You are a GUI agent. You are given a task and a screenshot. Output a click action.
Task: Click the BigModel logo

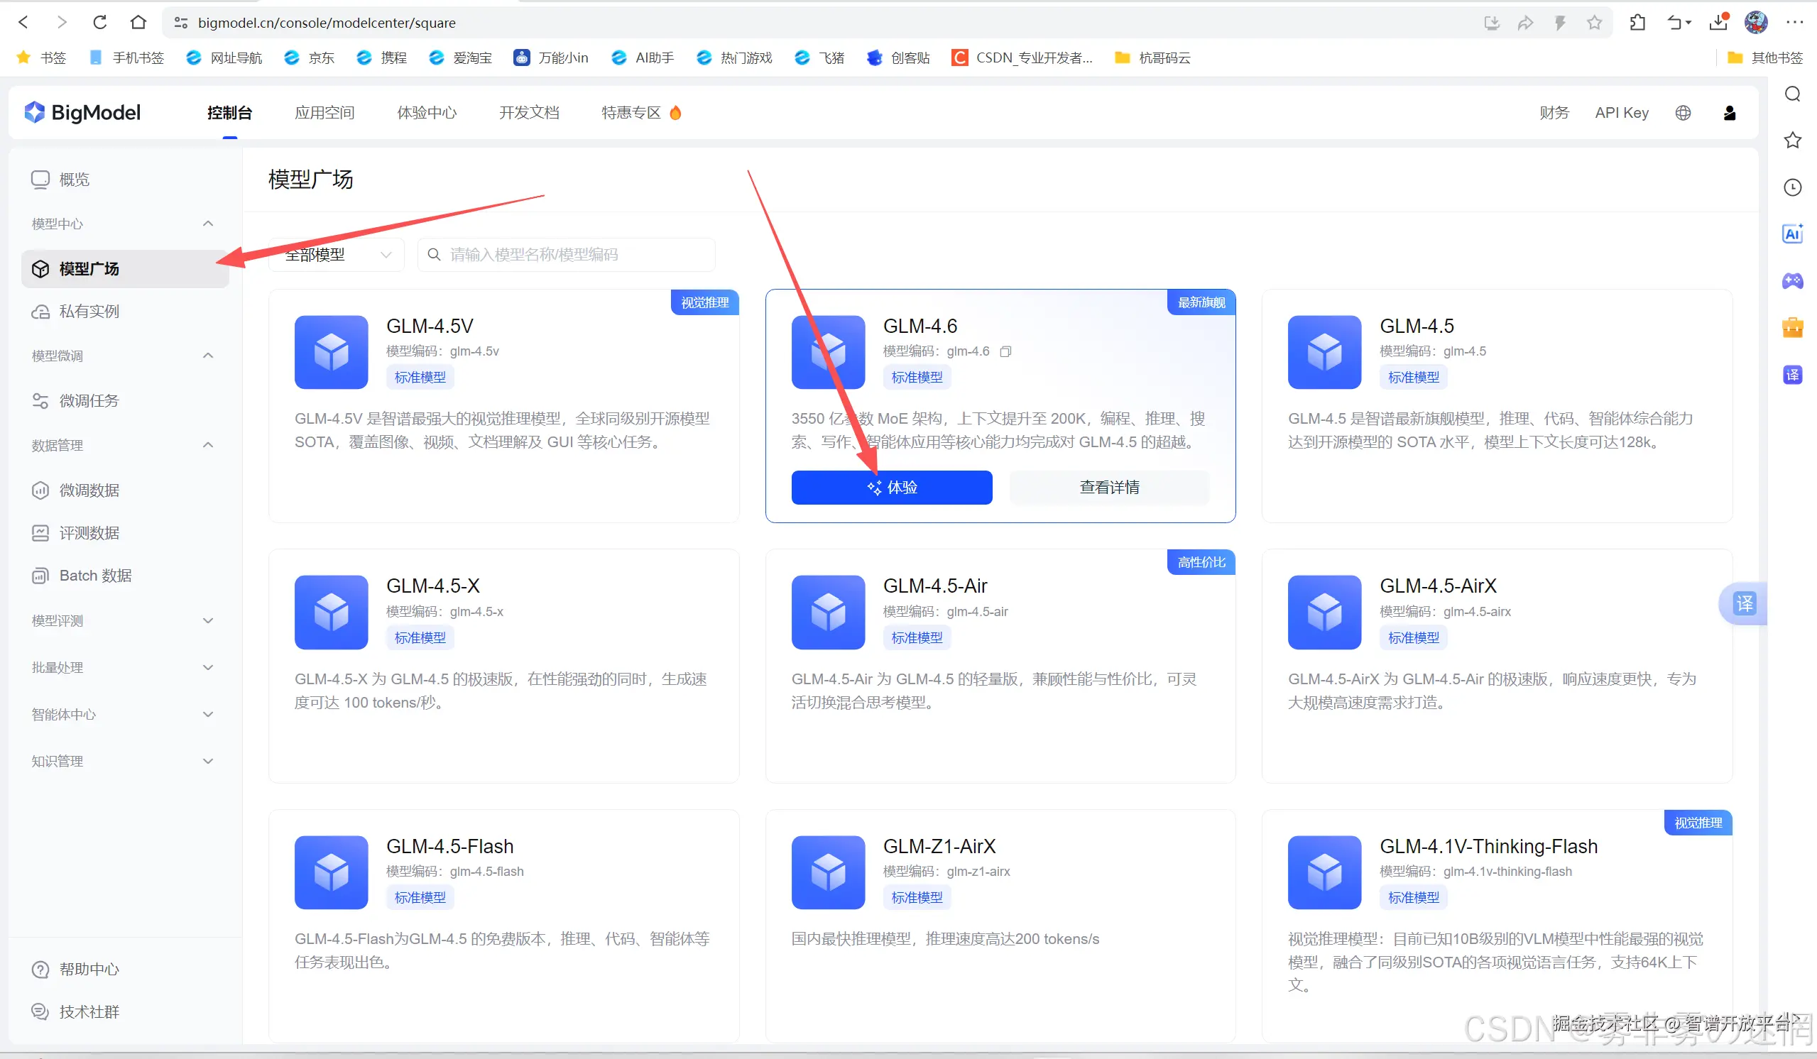pos(82,113)
